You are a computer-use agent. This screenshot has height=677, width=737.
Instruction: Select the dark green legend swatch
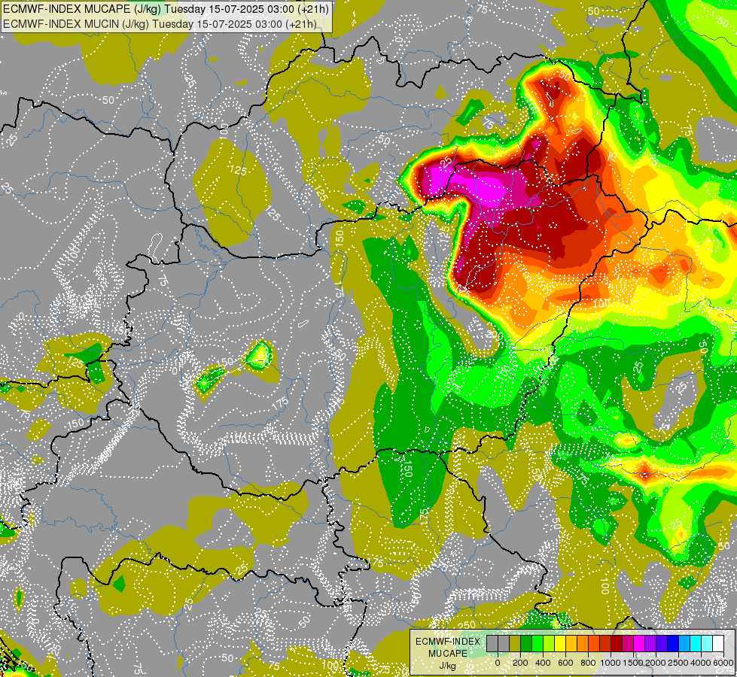click(x=526, y=644)
